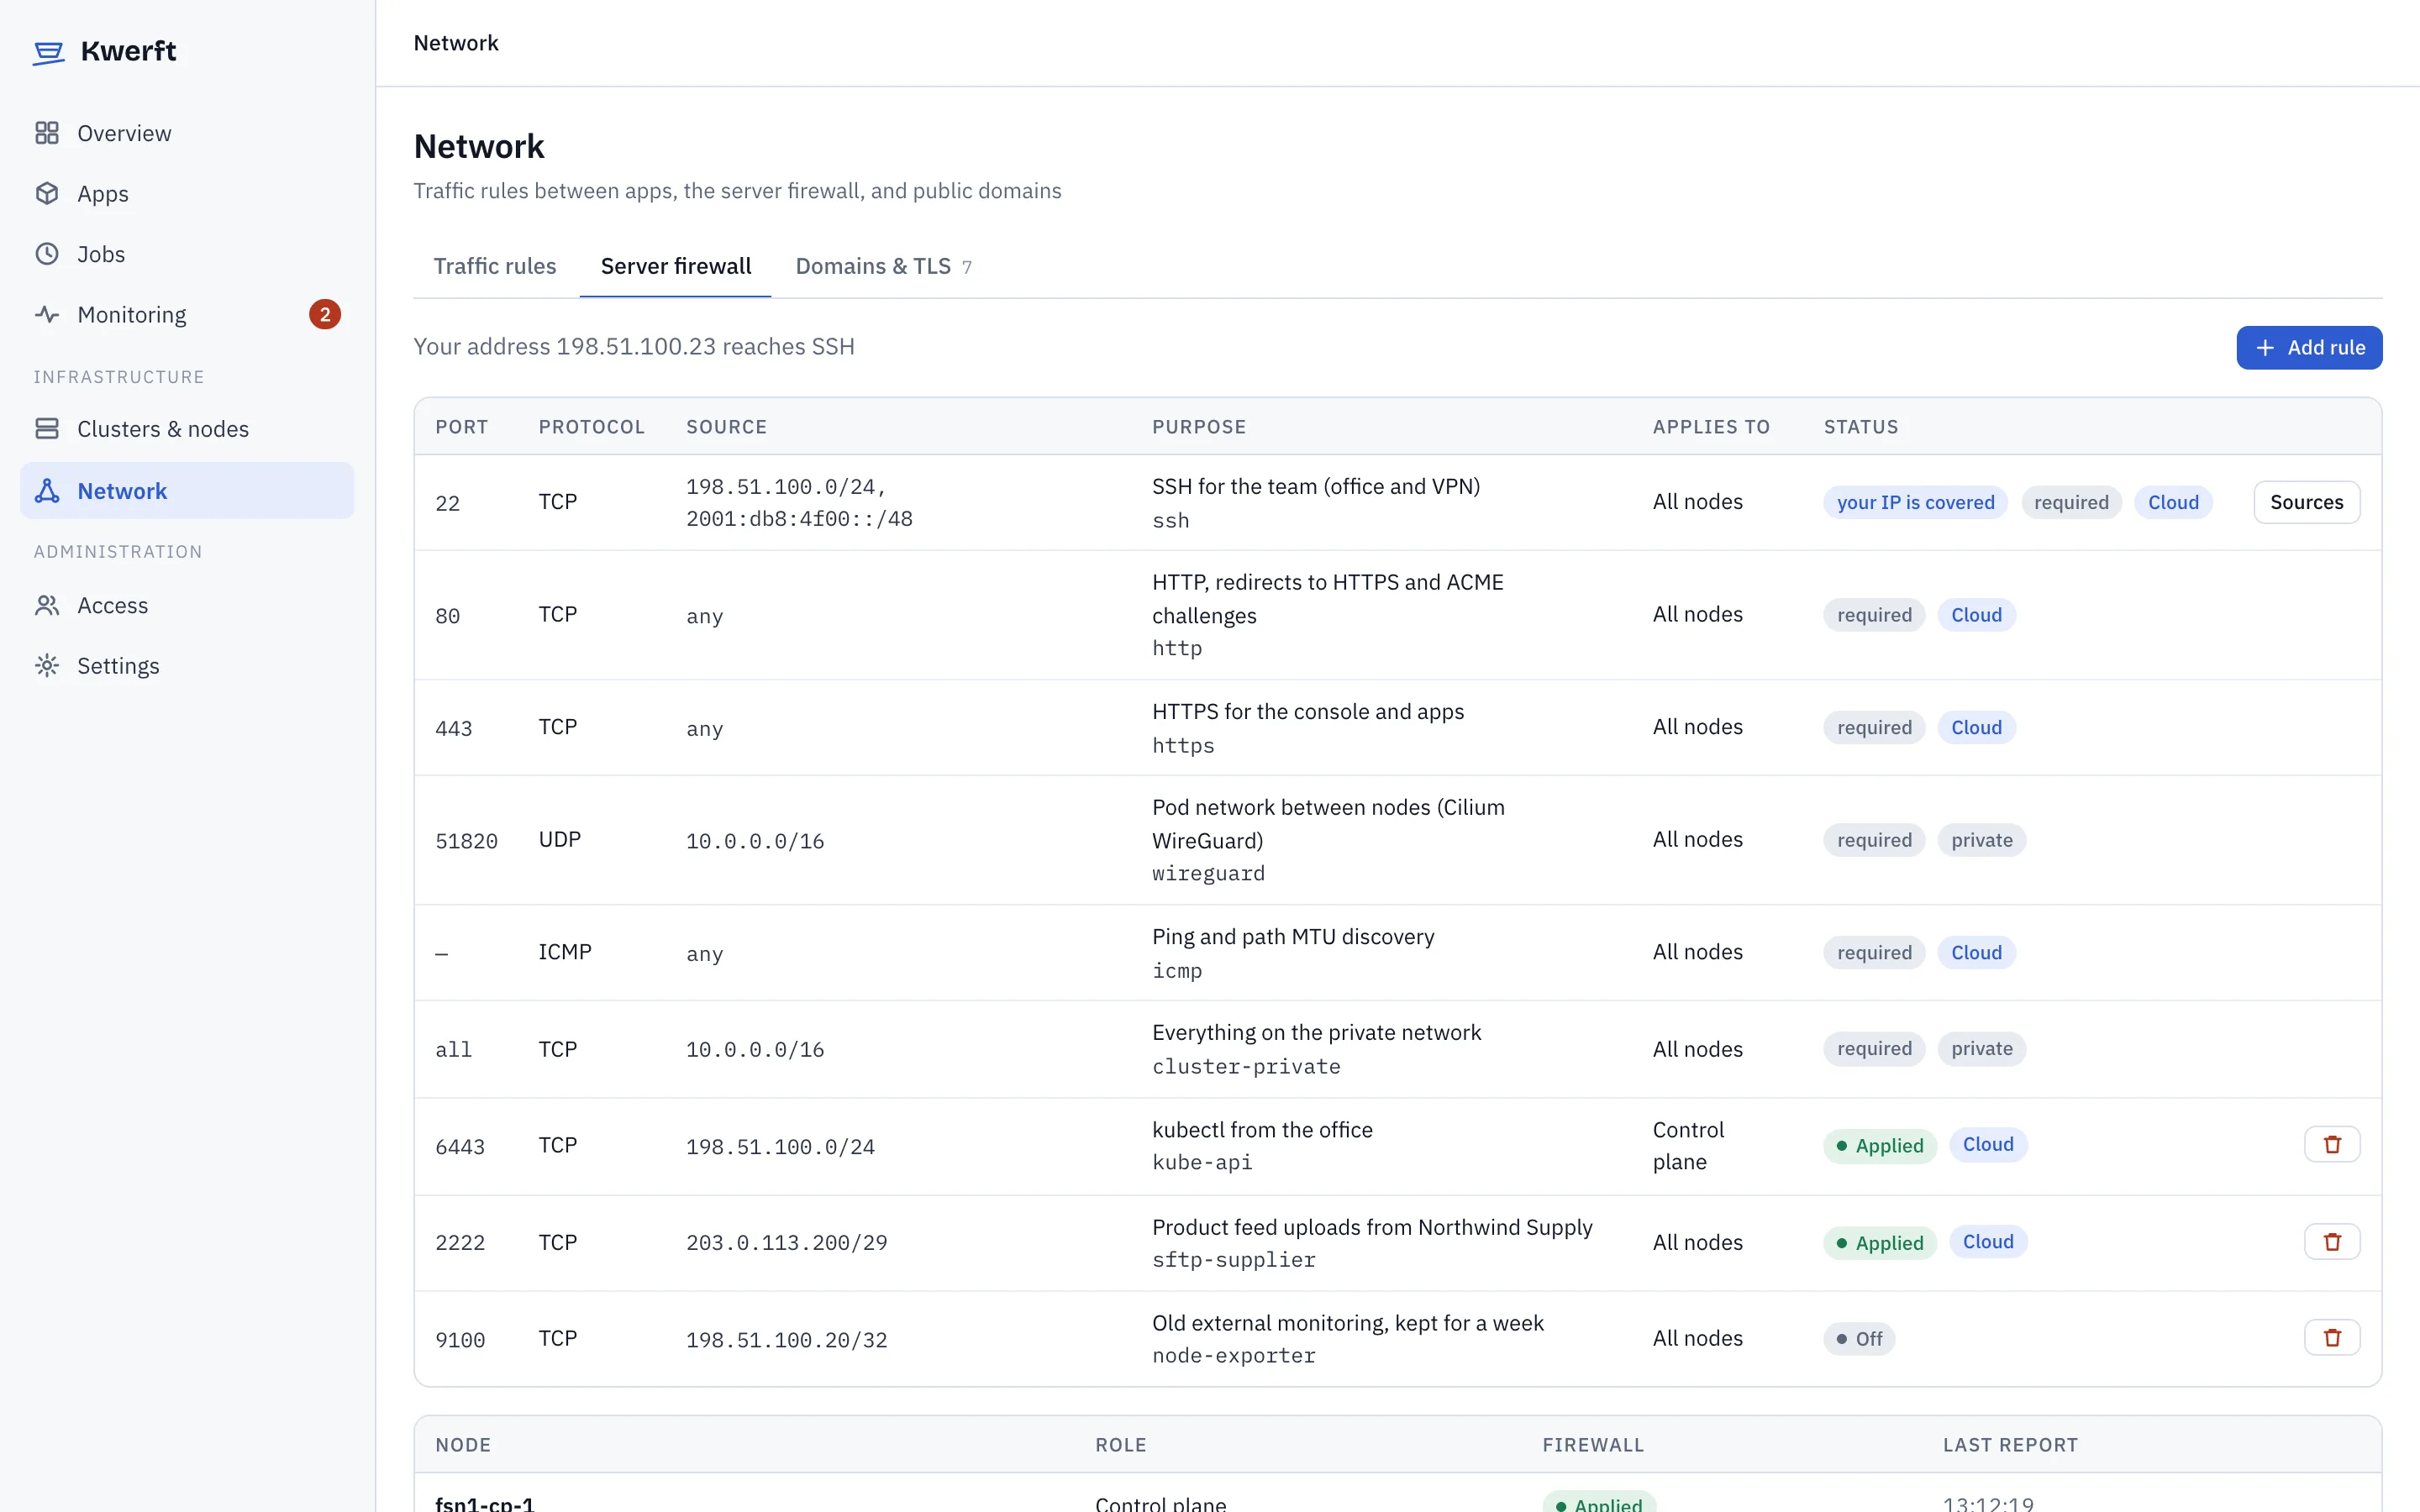This screenshot has height=1512, width=2420.
Task: Switch to the Traffic rules tab
Action: (x=495, y=266)
